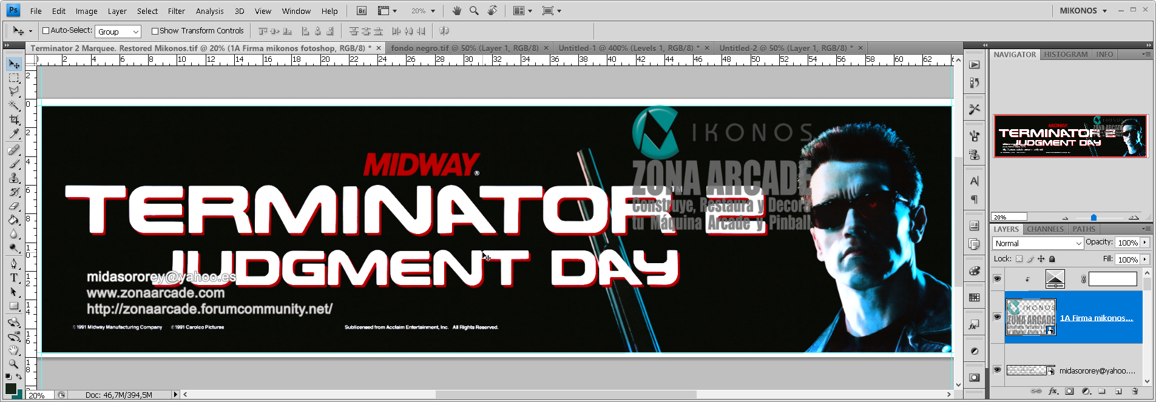Click the layer Opacity value field
This screenshot has height=402, width=1156.
point(1127,243)
